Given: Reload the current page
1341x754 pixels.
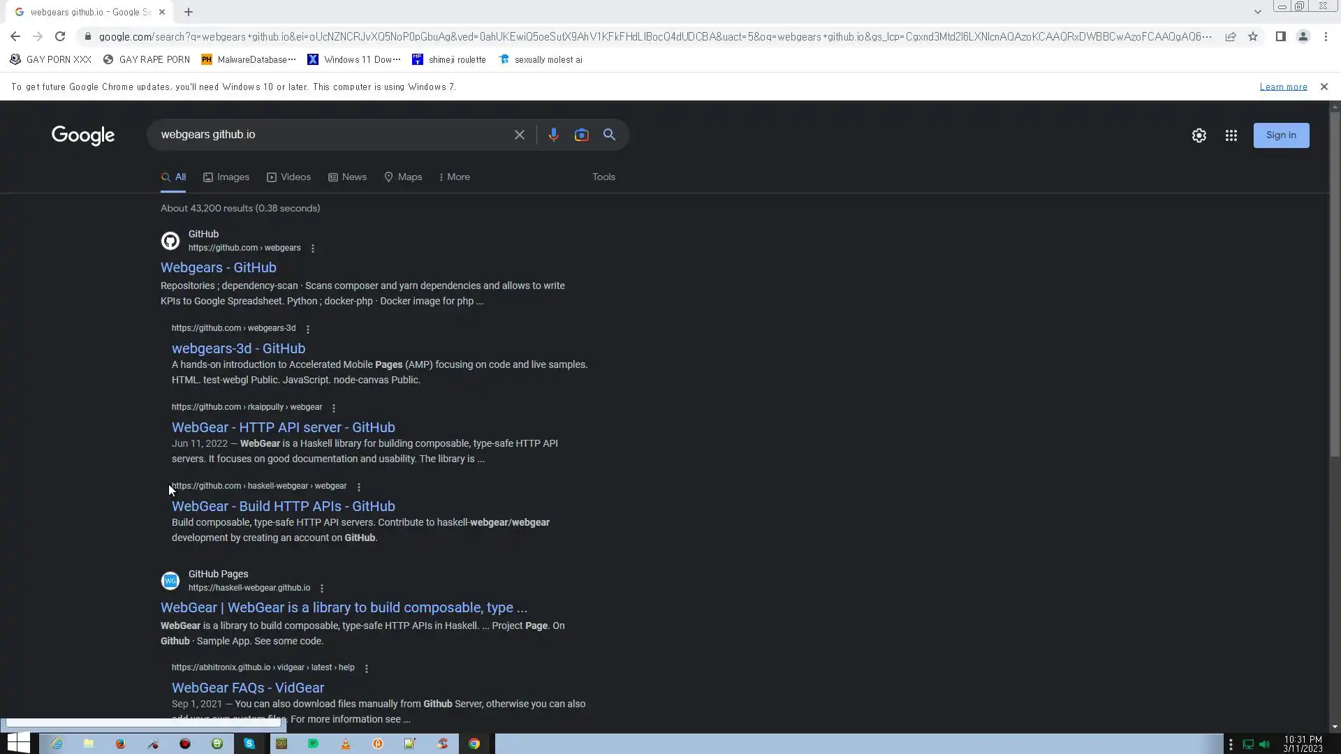Looking at the screenshot, I should click(60, 36).
